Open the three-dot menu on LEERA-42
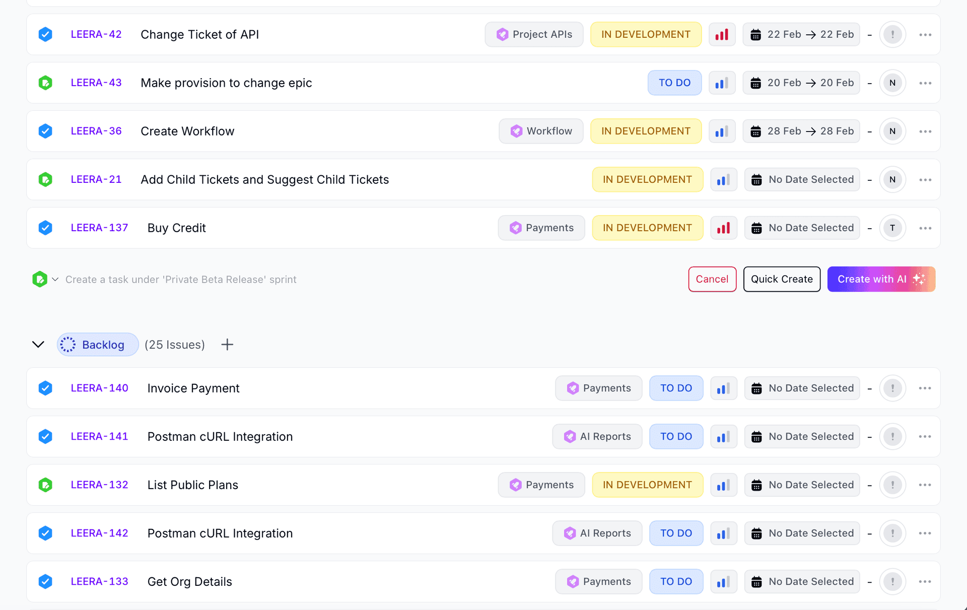Screen dimensions: 967x610 (926, 34)
